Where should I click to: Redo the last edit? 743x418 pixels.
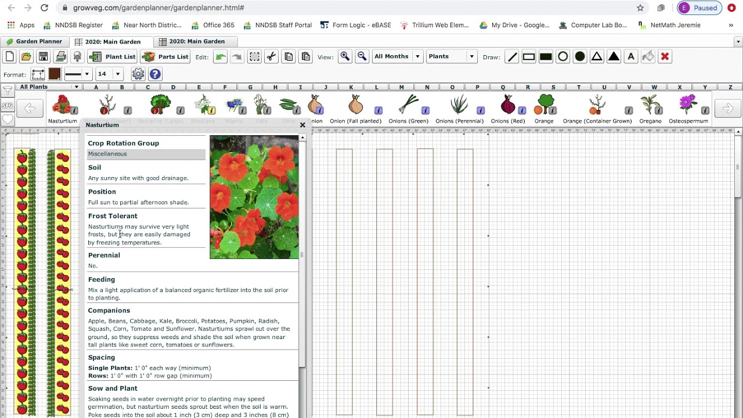pos(236,56)
